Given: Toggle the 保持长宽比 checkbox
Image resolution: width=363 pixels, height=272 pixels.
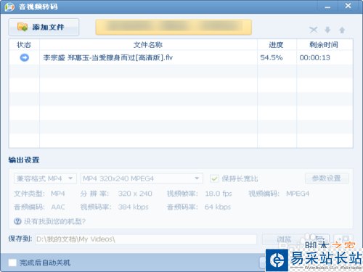Looking at the screenshot, I should tap(214, 178).
